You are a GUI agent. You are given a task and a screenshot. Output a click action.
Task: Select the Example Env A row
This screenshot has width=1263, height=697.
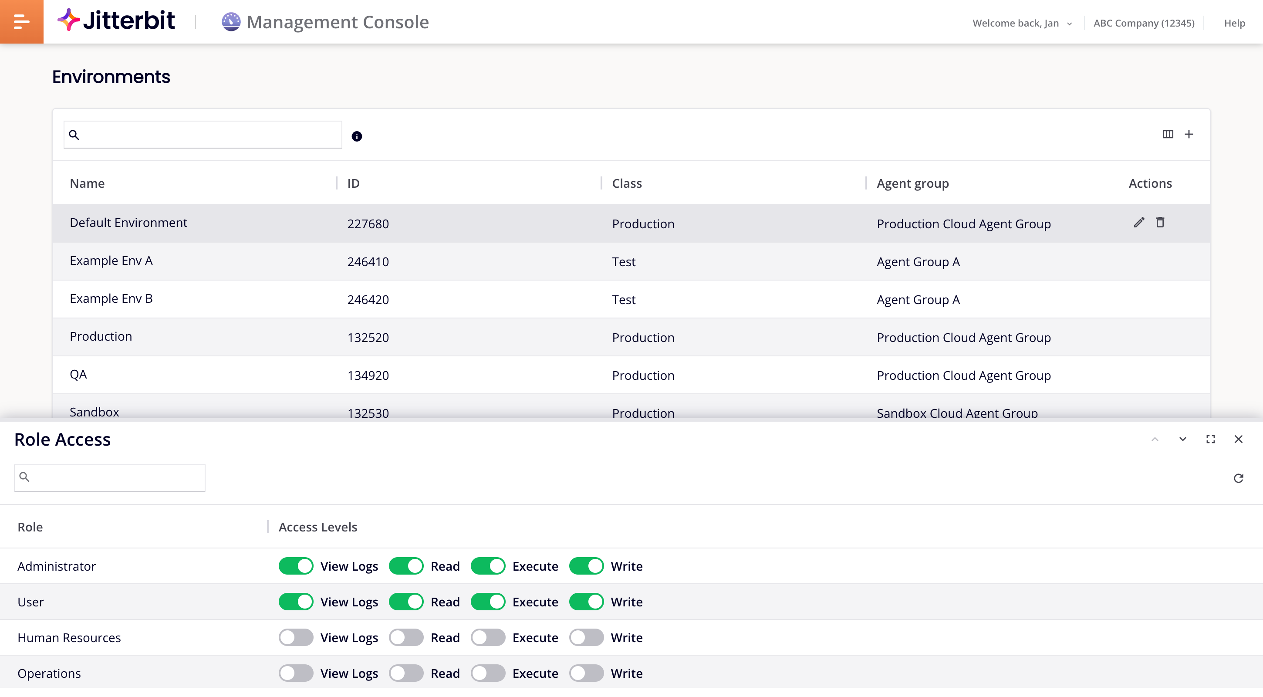(x=631, y=261)
